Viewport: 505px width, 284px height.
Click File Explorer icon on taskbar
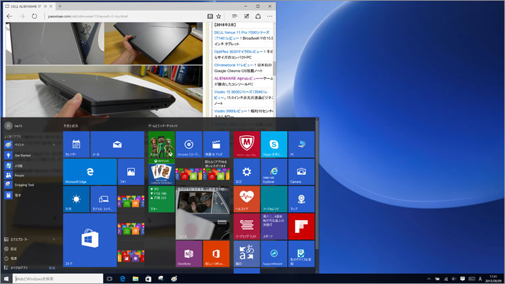coord(135,279)
